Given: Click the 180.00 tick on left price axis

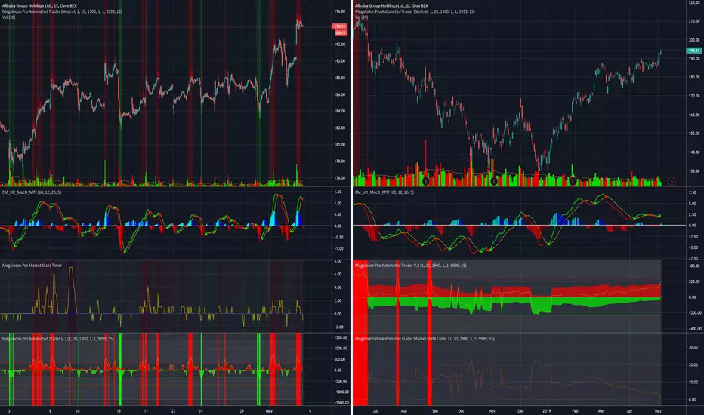Looking at the screenshot, I should point(339,144).
